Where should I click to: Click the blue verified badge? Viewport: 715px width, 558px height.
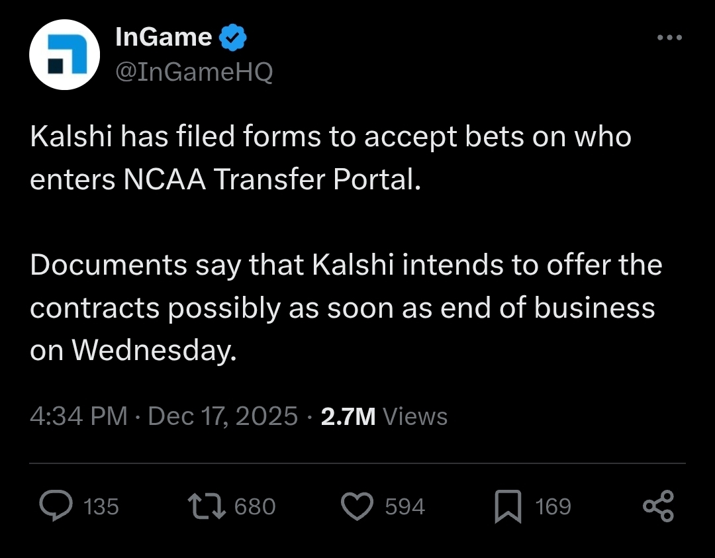(x=232, y=37)
